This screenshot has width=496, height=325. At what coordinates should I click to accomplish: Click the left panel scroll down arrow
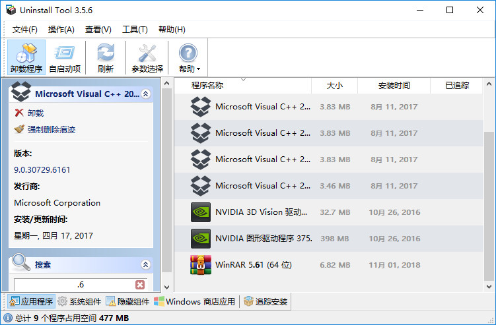(166, 287)
